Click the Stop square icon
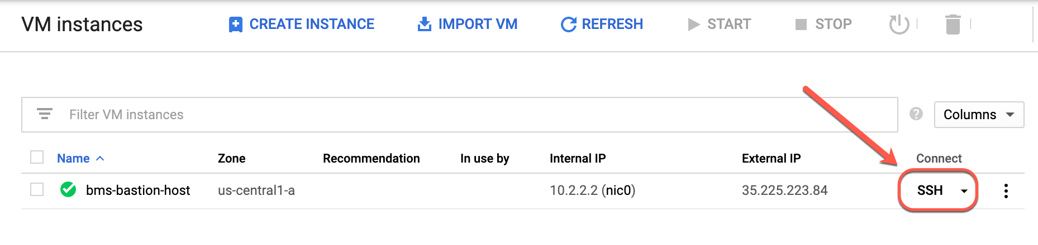Viewport: 1038px width, 245px height. pyautogui.click(x=801, y=24)
